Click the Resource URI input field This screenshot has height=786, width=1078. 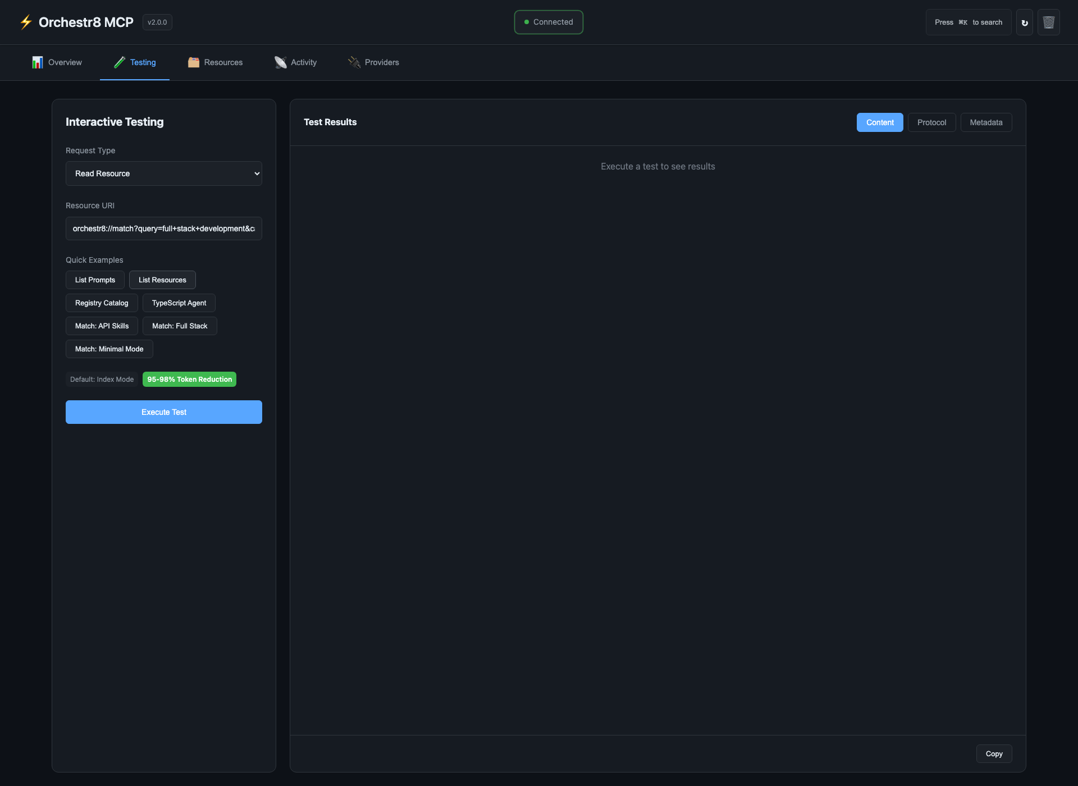pos(164,229)
